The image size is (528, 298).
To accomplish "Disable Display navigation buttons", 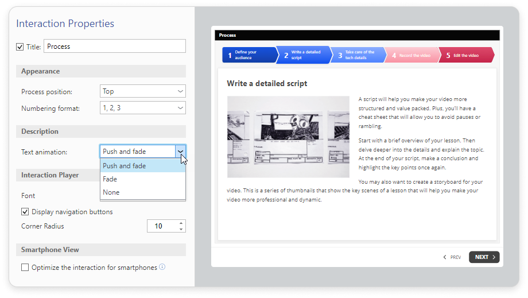I will [25, 211].
